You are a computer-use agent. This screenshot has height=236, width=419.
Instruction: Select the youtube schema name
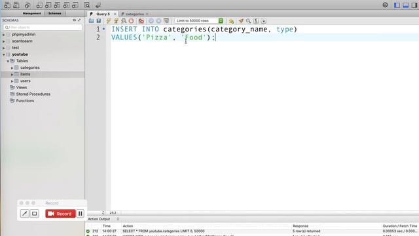(20, 54)
